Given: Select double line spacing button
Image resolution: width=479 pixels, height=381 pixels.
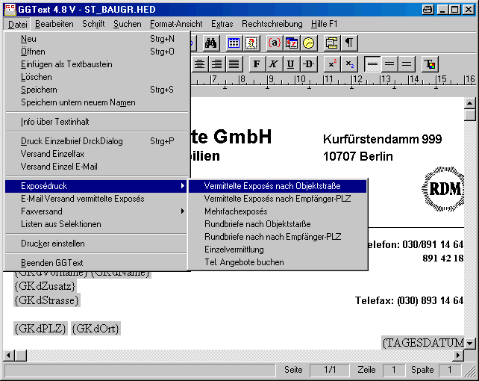Looking at the screenshot, I should click(407, 64).
